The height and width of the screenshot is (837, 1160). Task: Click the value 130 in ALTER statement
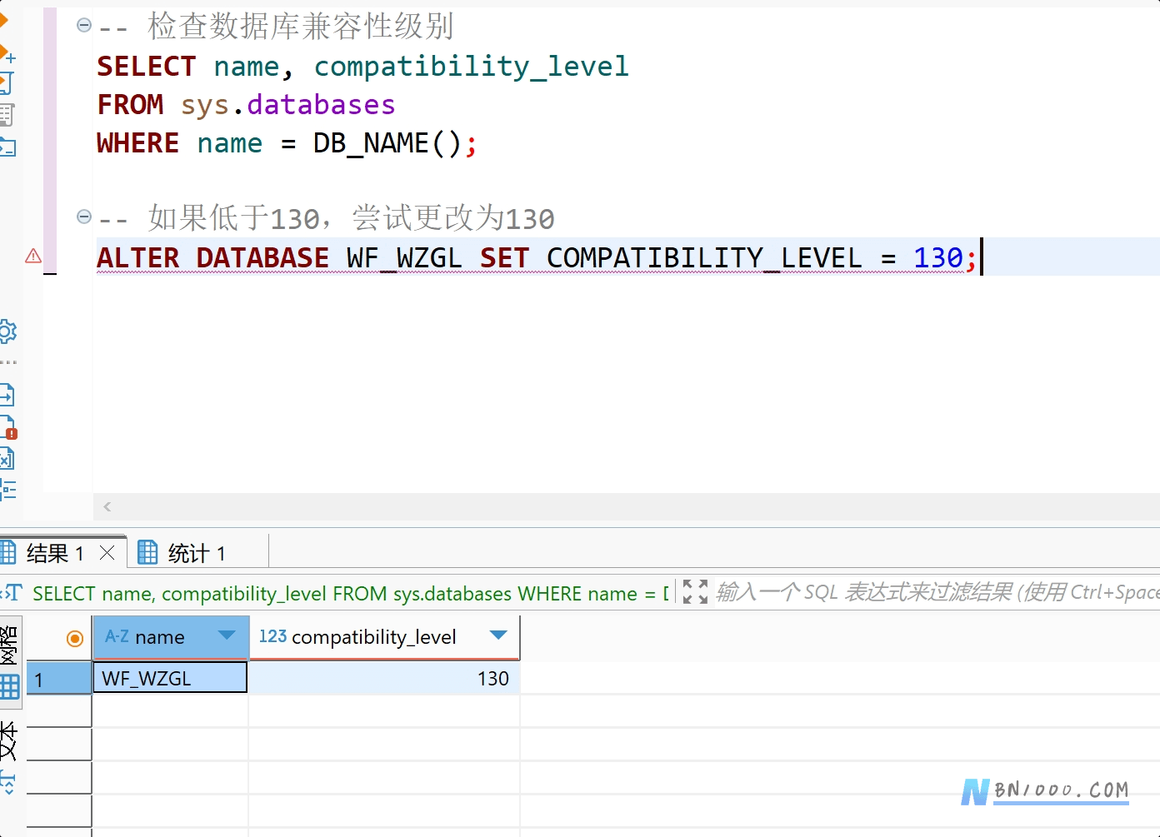tap(938, 258)
